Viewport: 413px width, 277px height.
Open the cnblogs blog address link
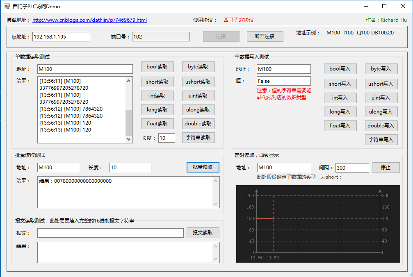[x=89, y=20]
